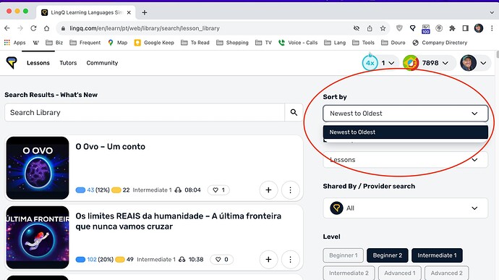499x280 pixels.
Task: Toggle Intermediate 2 level filter
Action: click(349, 273)
